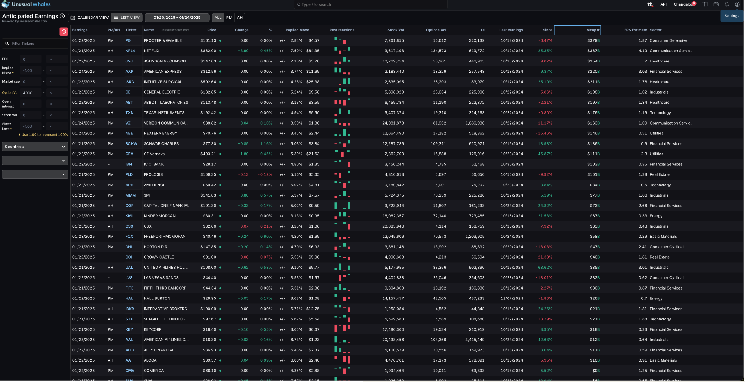The width and height of the screenshot is (745, 382).
Task: Open the Changelog link
Action: point(683,4)
